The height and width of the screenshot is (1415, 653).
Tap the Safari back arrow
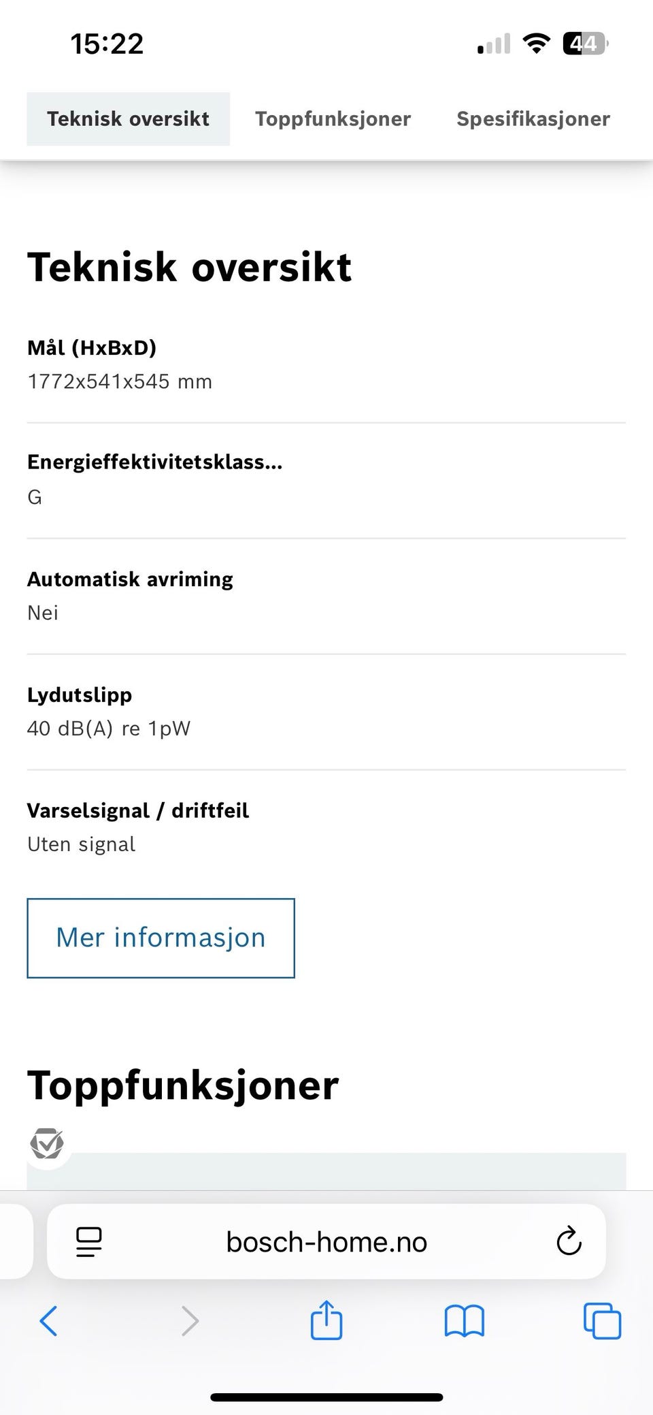click(x=49, y=1321)
